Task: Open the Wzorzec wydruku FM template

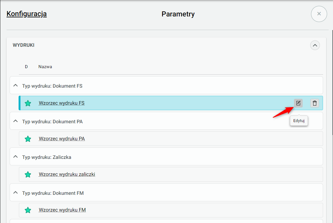Action: pyautogui.click(x=62, y=210)
